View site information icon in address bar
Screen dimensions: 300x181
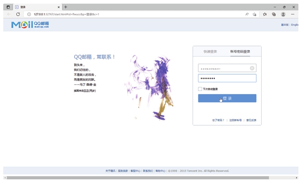29,14
